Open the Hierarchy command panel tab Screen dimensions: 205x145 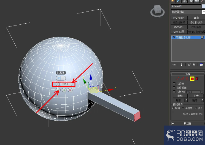185,1
